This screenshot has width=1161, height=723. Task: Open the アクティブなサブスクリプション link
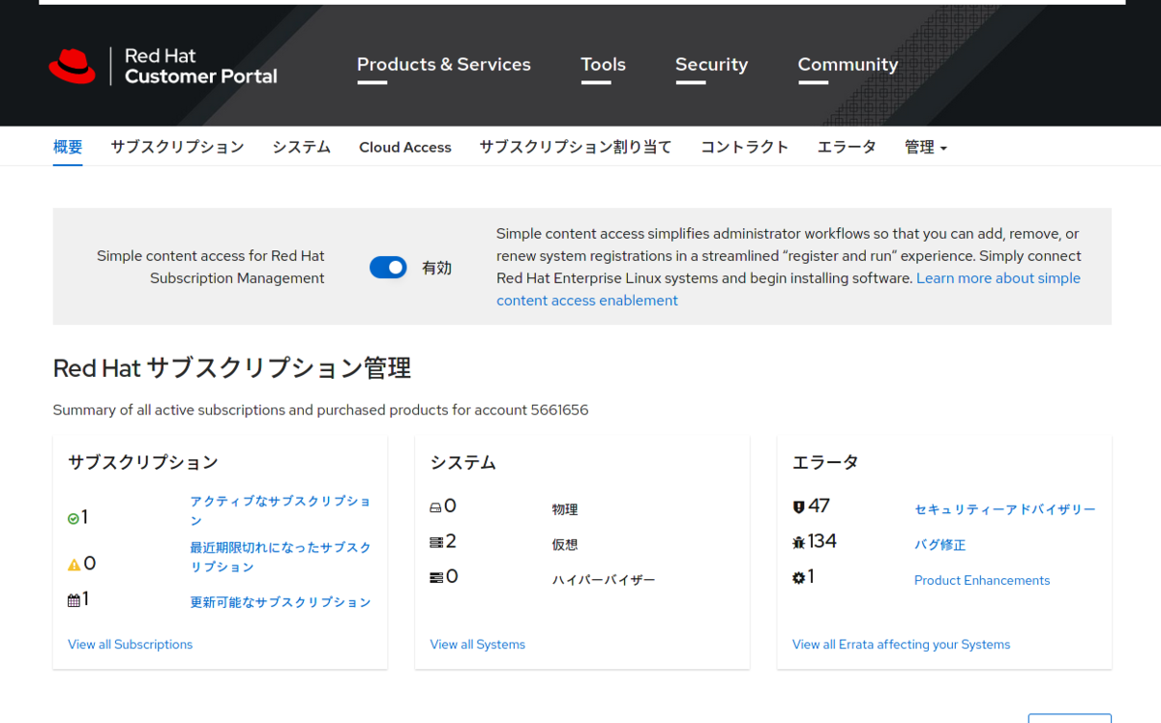click(281, 510)
